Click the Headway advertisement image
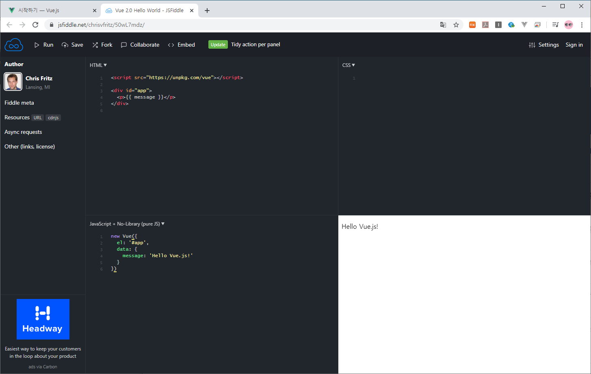The height and width of the screenshot is (374, 591). (x=43, y=319)
